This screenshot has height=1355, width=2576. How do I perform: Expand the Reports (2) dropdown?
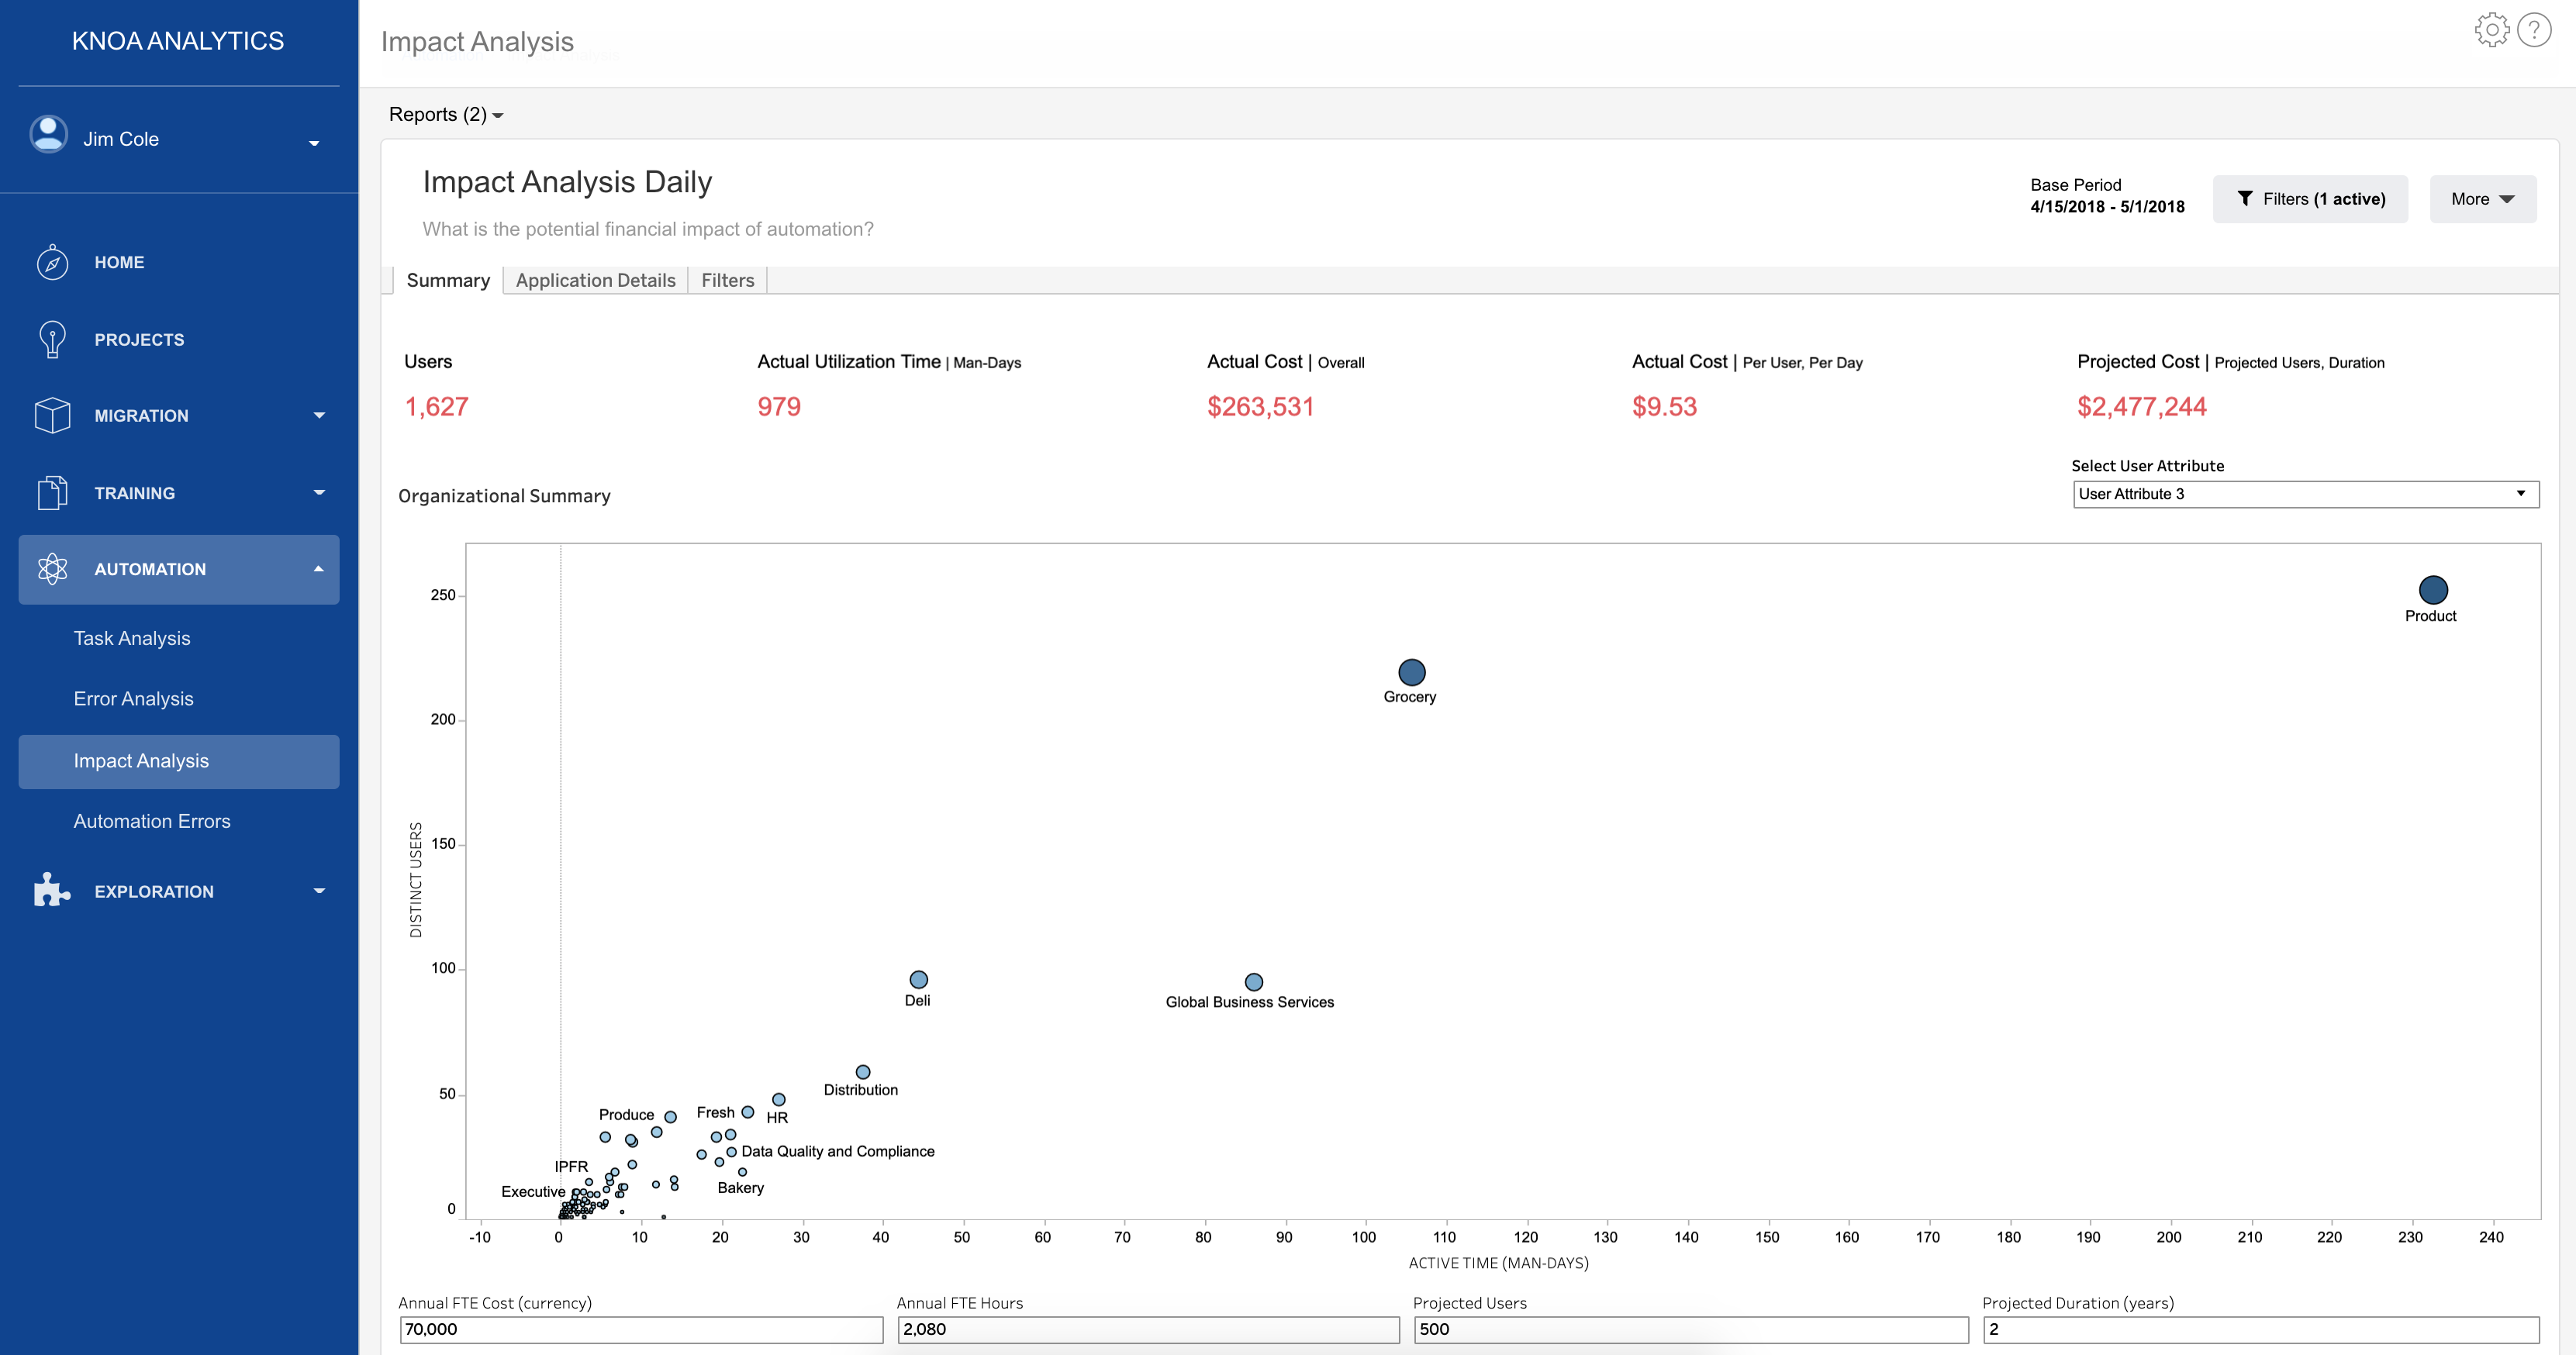click(446, 115)
